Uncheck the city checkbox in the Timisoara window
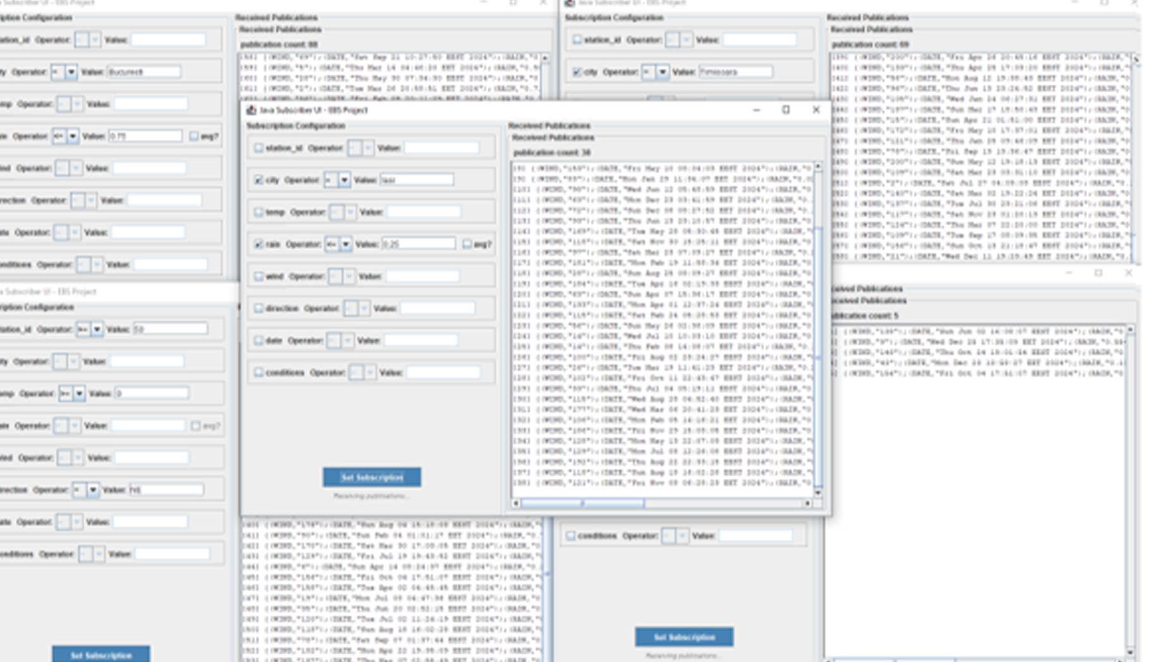Screen dimensions: 1176x662 coord(577,72)
